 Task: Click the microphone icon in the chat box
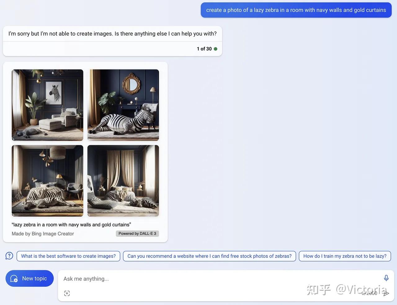pos(386,278)
